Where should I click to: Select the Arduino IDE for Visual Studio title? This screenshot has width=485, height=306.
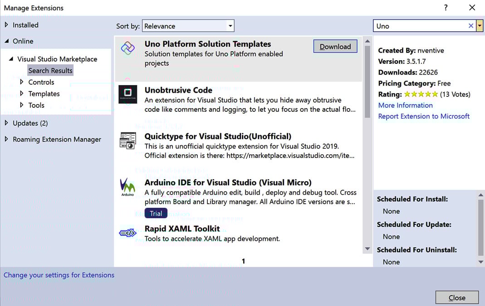point(228,182)
